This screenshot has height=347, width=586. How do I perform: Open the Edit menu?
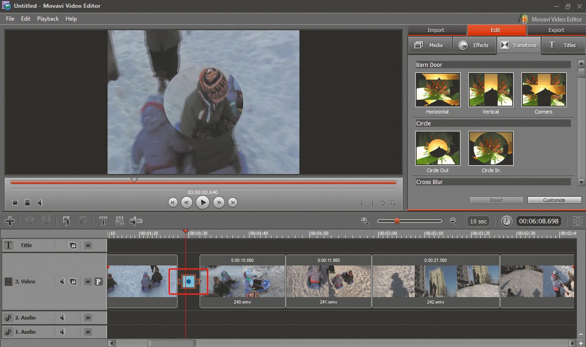(26, 19)
